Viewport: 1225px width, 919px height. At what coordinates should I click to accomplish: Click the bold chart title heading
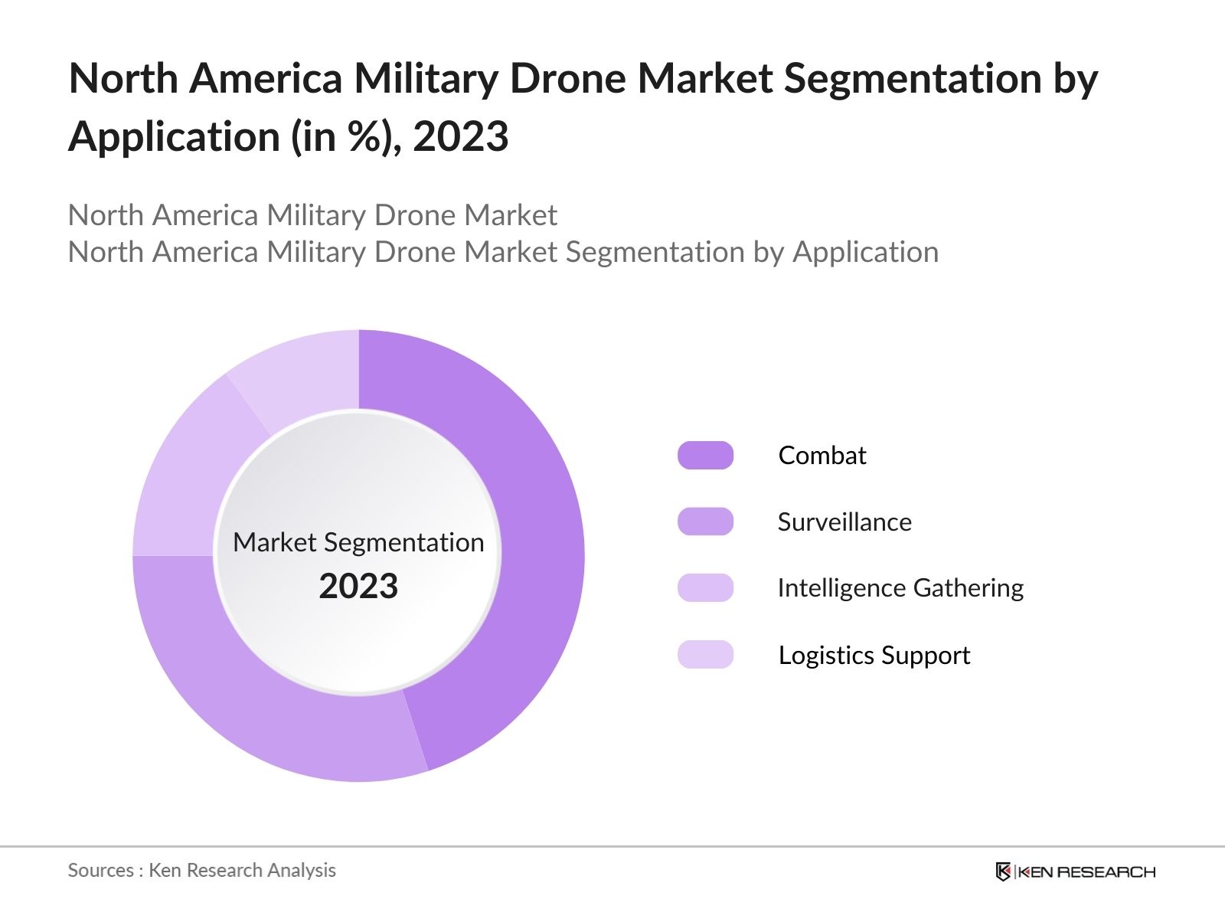click(x=582, y=107)
